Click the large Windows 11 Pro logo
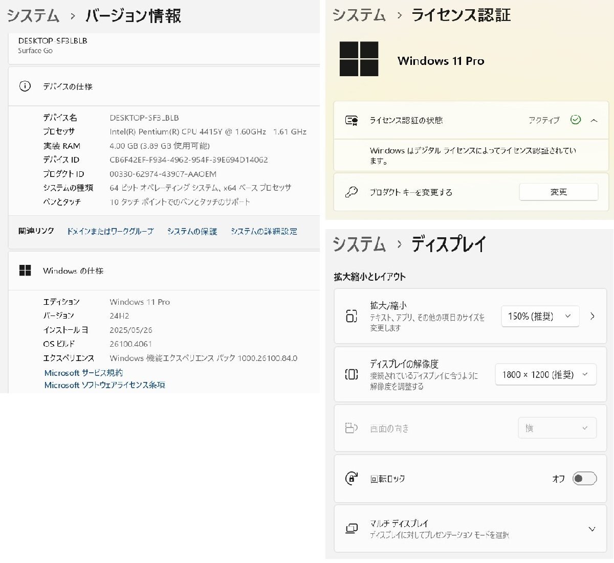 [359, 59]
